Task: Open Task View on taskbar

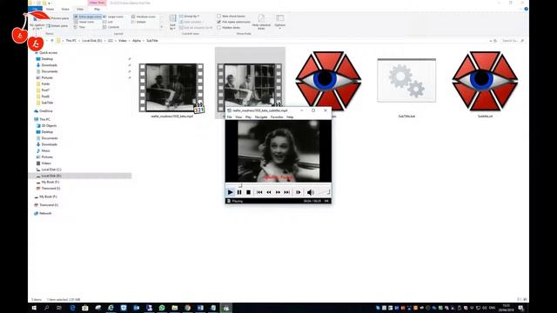Action: pyautogui.click(x=59, y=308)
